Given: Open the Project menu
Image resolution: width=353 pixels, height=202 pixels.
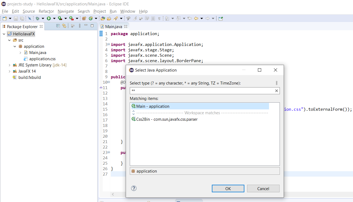Looking at the screenshot, I should click(x=100, y=11).
